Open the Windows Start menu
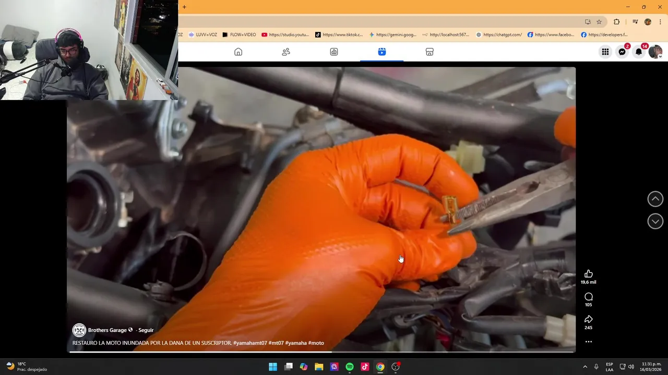Viewport: 668px width, 375px height. (273, 367)
